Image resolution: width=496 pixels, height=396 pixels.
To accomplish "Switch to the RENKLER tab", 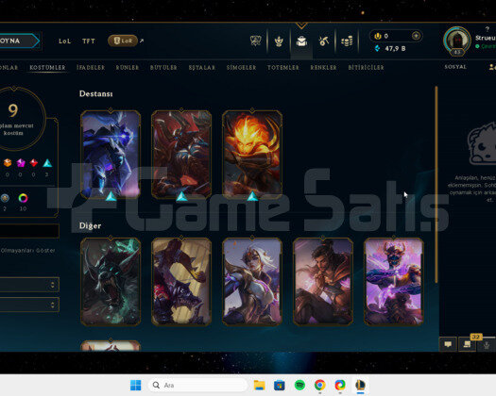I will click(323, 67).
